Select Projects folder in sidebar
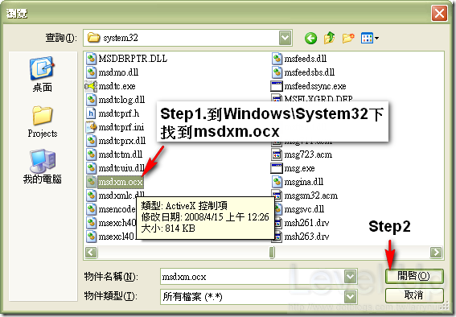 pyautogui.click(x=43, y=121)
